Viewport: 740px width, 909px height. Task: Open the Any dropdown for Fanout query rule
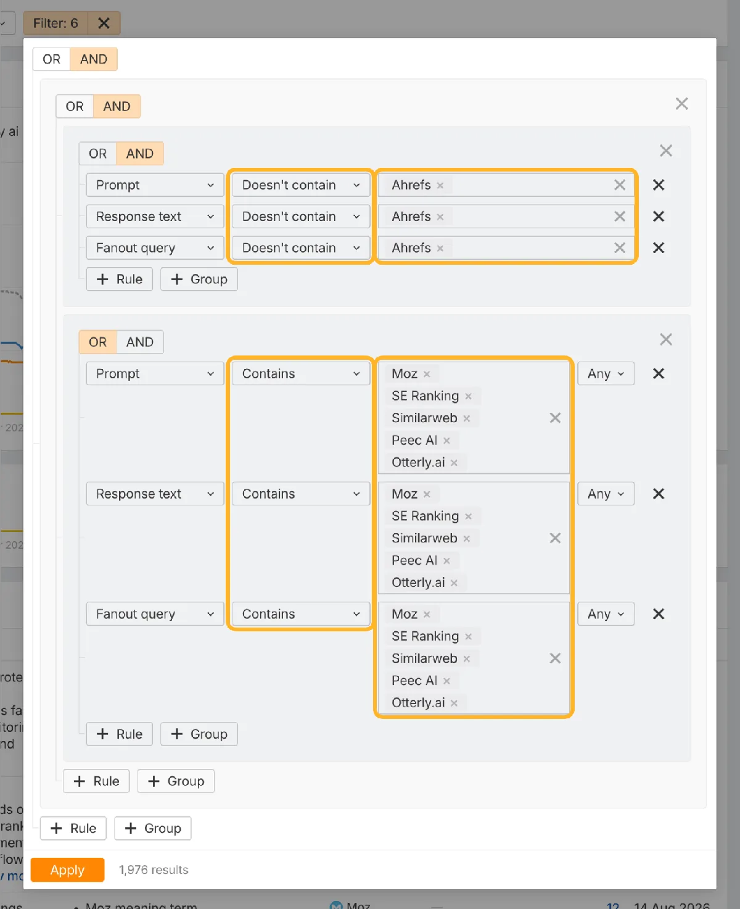(606, 614)
